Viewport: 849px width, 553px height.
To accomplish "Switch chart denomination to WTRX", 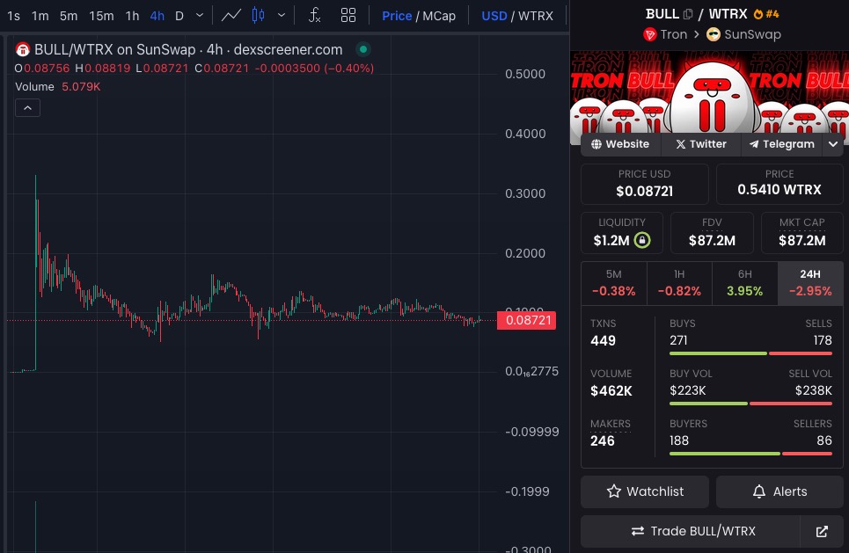I will pyautogui.click(x=536, y=16).
